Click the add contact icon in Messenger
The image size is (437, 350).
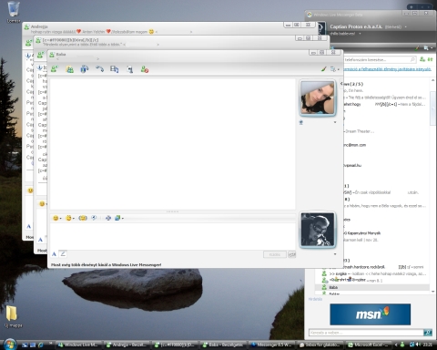click(x=422, y=59)
